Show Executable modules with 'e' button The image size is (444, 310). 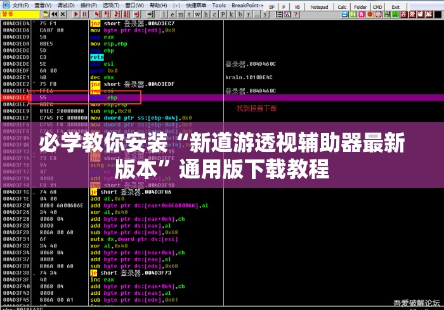pyautogui.click(x=173, y=15)
